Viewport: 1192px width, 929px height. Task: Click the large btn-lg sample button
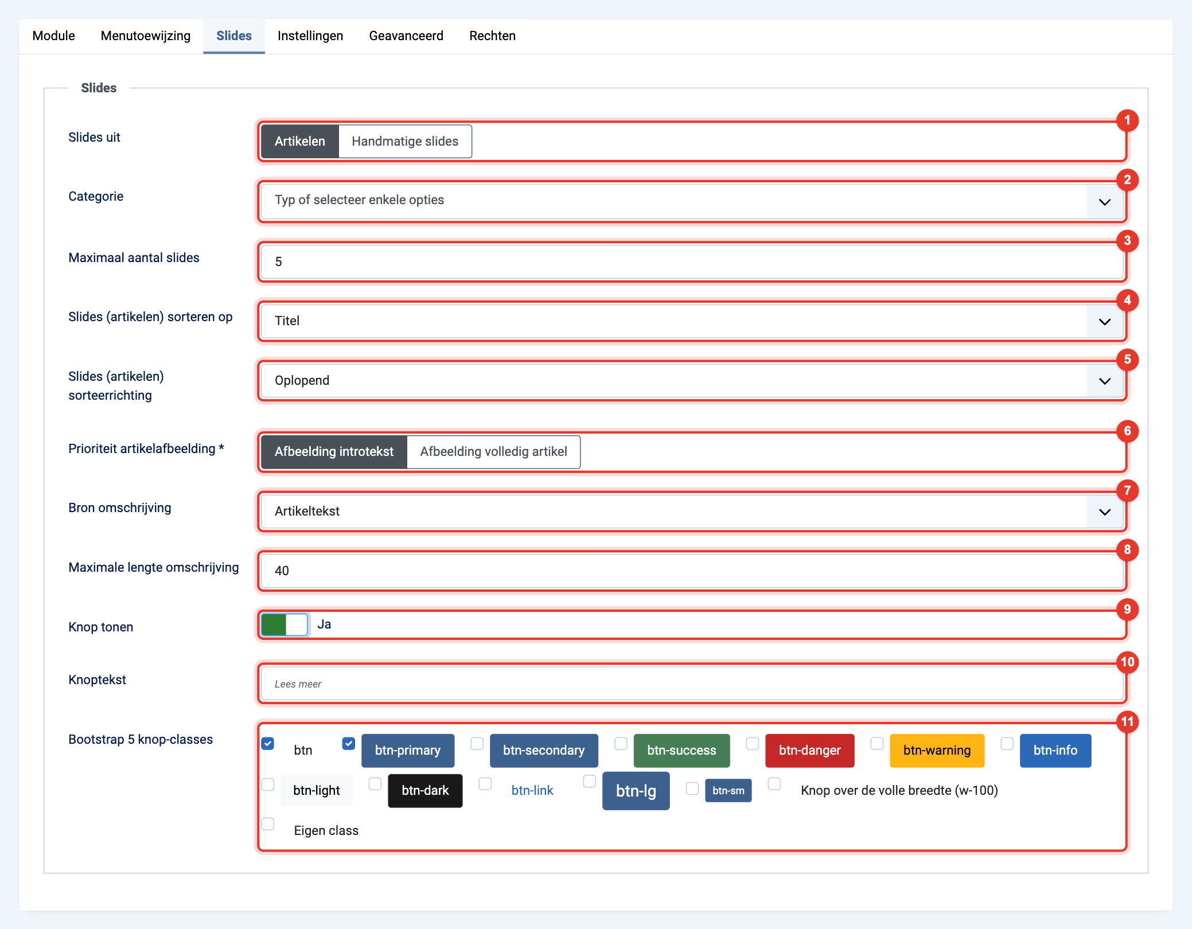[x=636, y=791]
